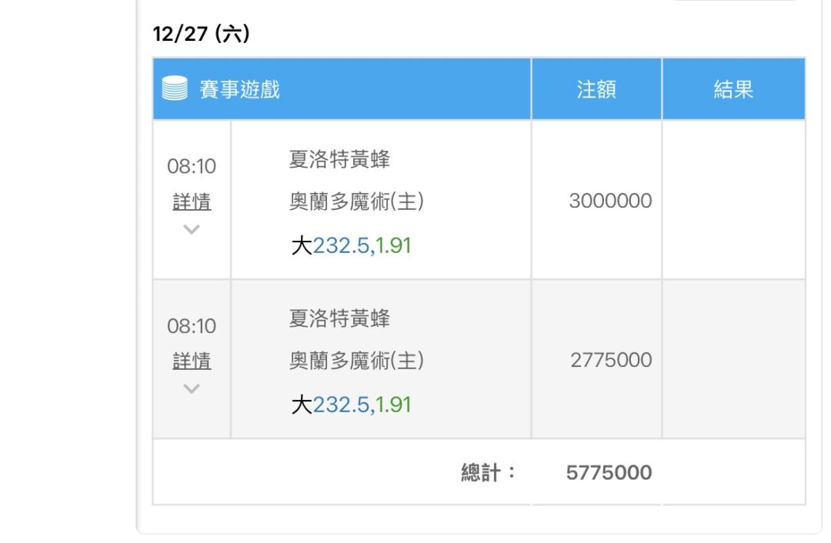Expand the chevron in the 2775000 bet row

pyautogui.click(x=192, y=388)
